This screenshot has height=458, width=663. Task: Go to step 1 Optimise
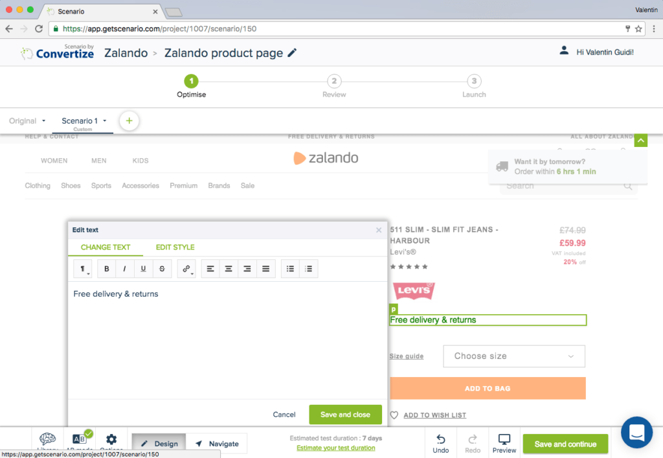tap(191, 81)
